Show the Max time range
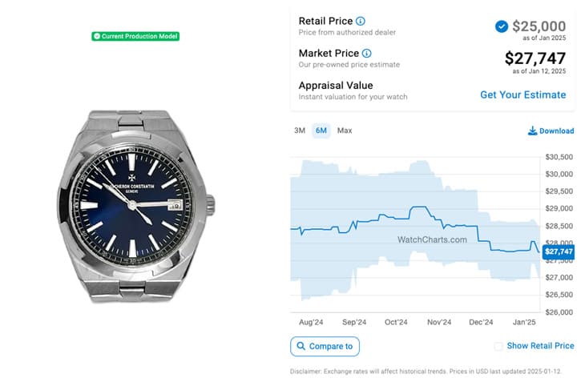This screenshot has height=386, width=585. (x=345, y=131)
